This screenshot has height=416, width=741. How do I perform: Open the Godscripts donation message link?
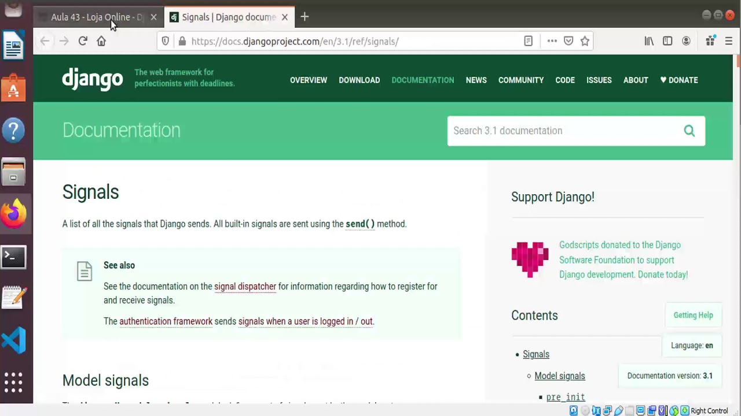point(623,260)
